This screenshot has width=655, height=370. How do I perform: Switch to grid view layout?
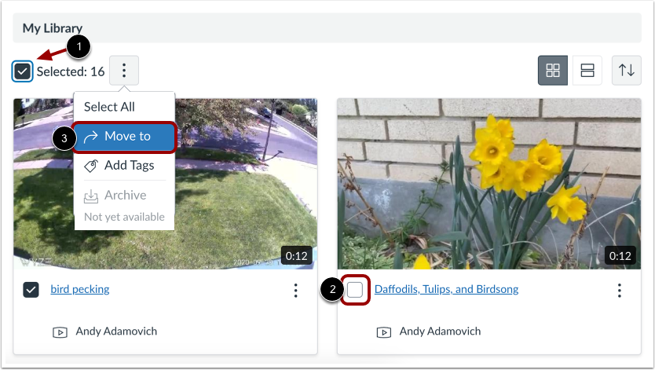[x=553, y=70]
